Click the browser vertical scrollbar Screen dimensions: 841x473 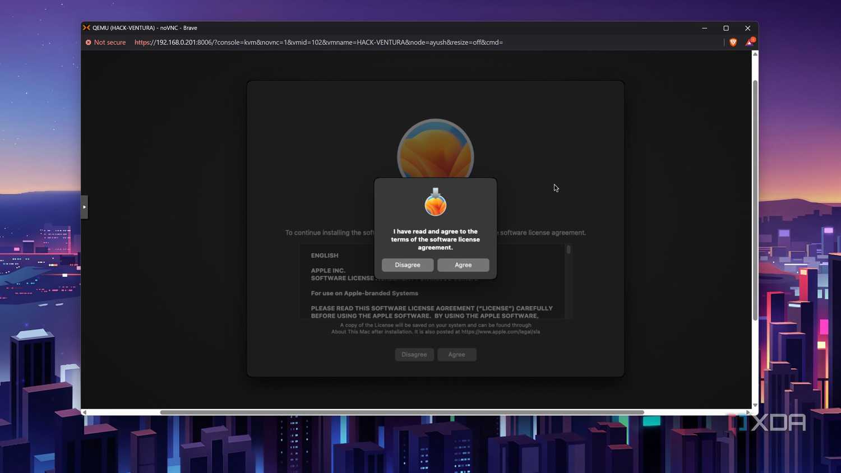coord(755,200)
